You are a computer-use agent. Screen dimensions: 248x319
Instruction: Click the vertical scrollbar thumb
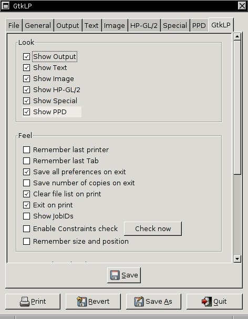click(237, 107)
